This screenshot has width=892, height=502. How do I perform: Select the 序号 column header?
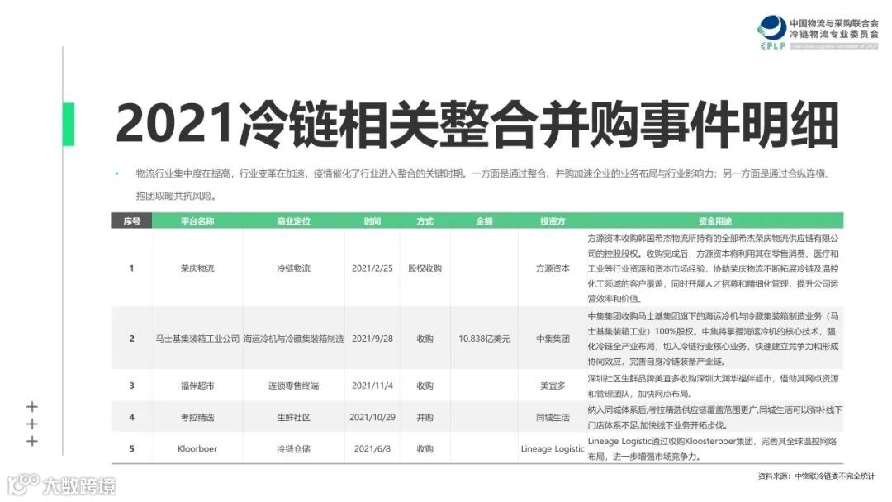pos(132,221)
